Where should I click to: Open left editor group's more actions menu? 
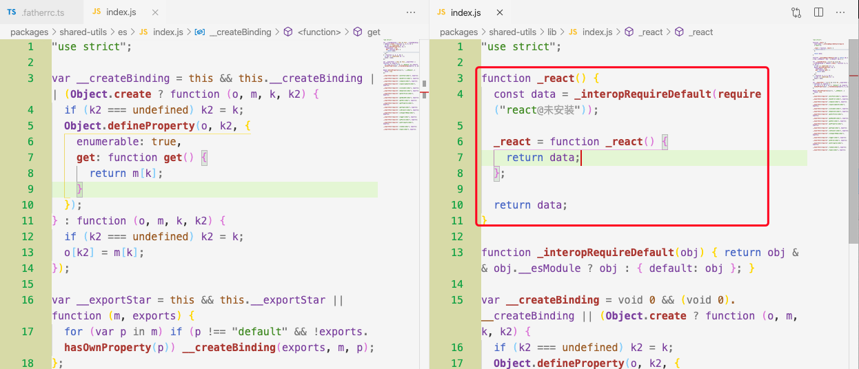[x=411, y=12]
